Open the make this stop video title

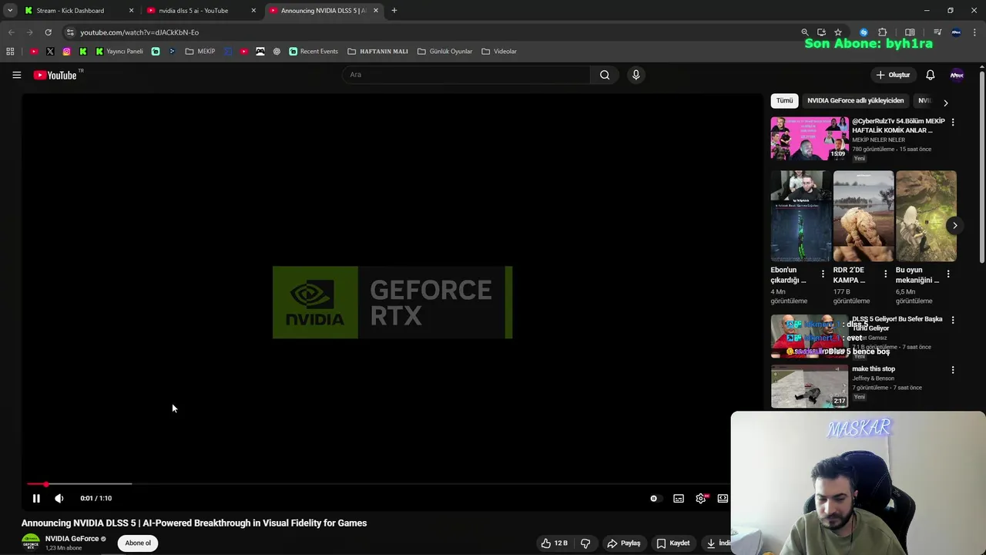point(874,368)
